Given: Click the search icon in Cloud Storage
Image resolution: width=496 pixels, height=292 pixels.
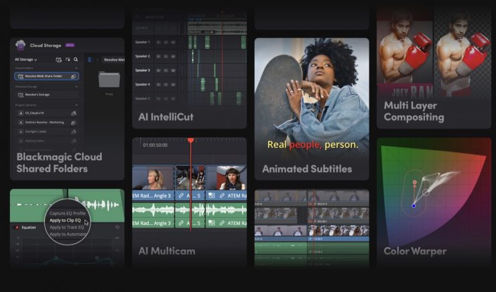Looking at the screenshot, I should [x=76, y=60].
